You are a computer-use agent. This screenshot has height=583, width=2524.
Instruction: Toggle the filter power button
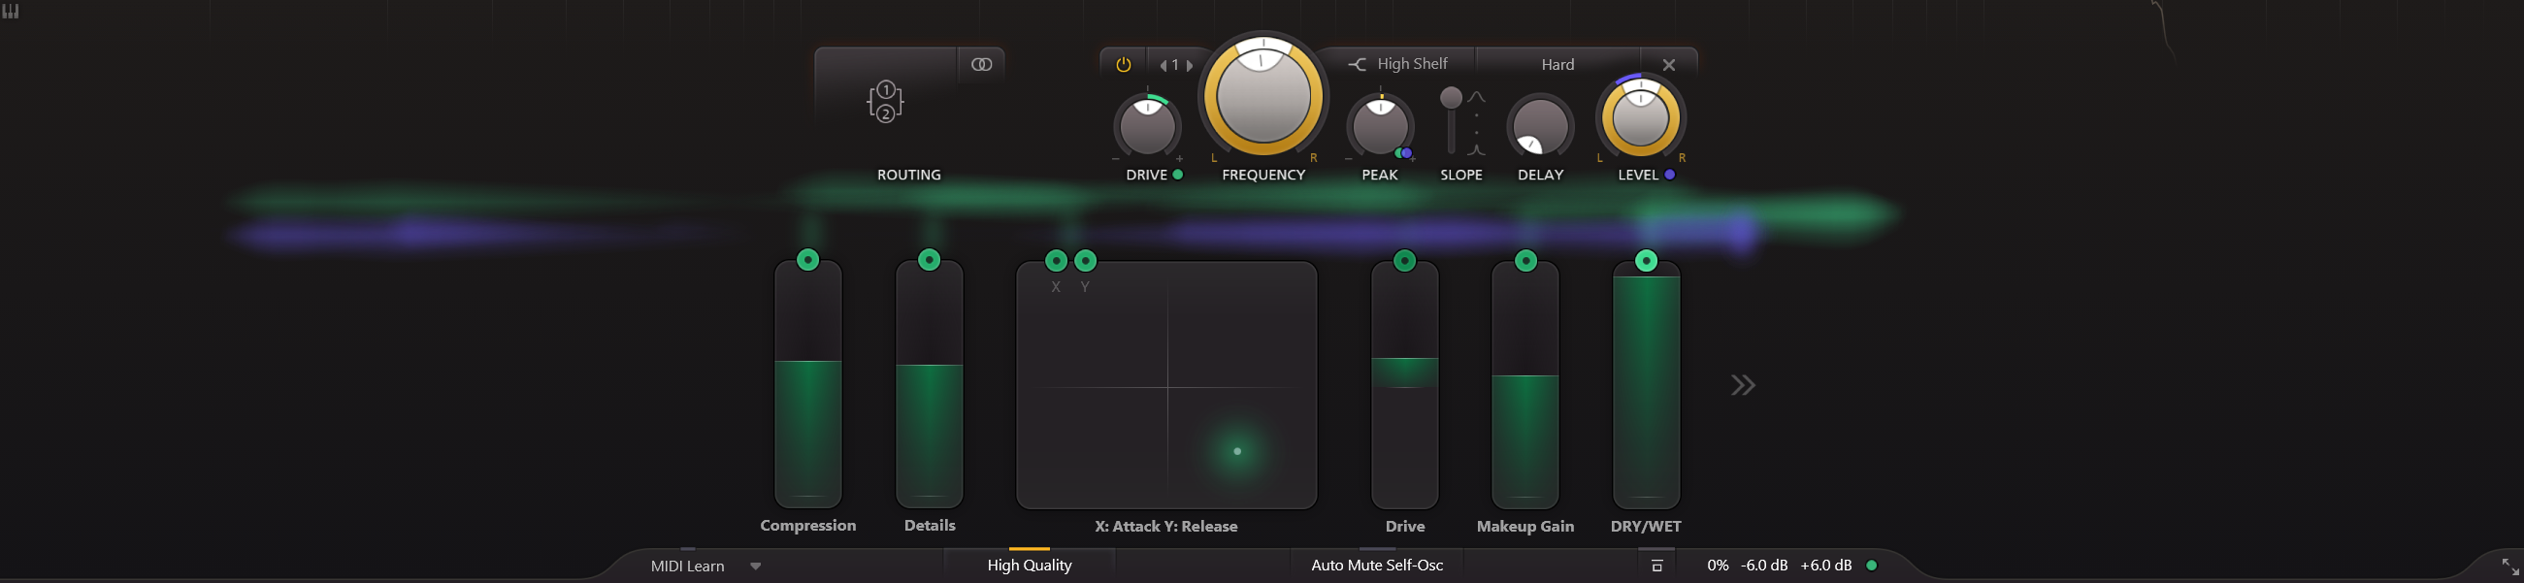(x=1123, y=65)
